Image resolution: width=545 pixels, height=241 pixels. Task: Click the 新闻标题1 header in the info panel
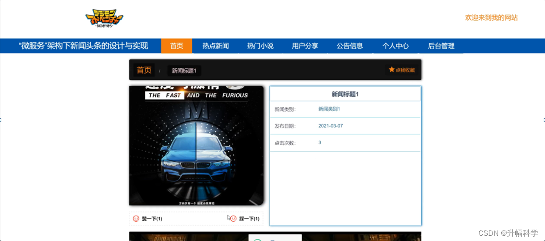click(345, 94)
